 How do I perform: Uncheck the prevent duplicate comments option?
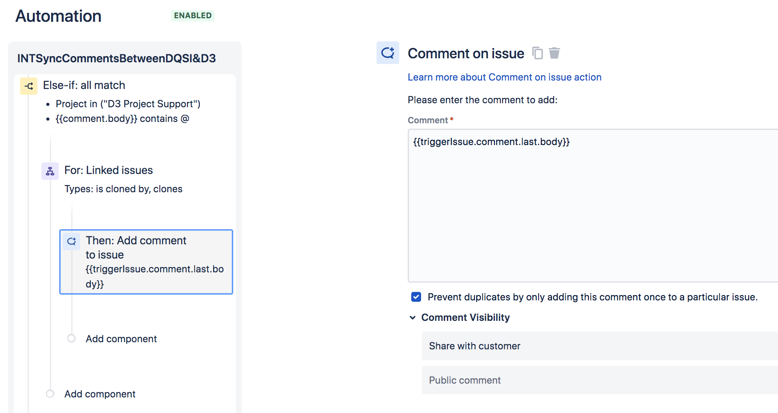coord(416,297)
